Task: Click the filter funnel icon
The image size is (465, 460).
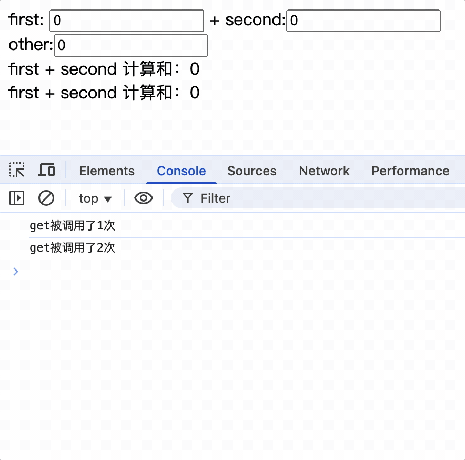Action: 188,198
